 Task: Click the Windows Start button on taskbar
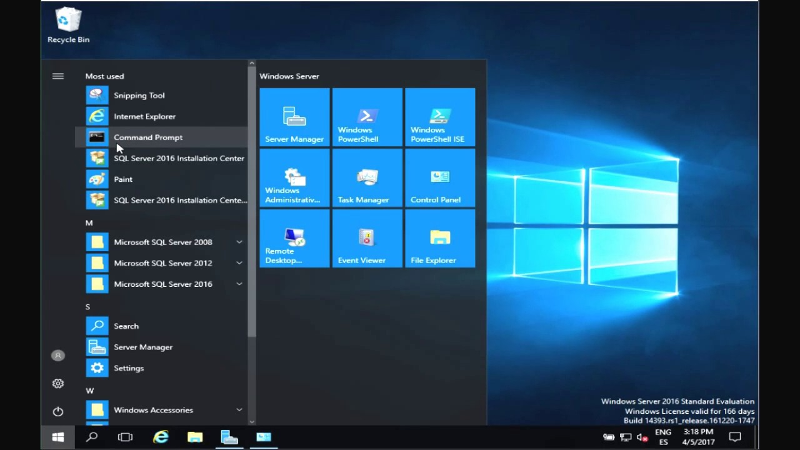pos(58,437)
